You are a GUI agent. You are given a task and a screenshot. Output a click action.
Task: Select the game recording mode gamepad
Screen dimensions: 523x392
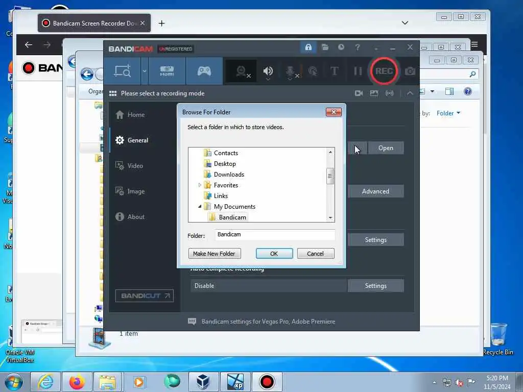(204, 71)
